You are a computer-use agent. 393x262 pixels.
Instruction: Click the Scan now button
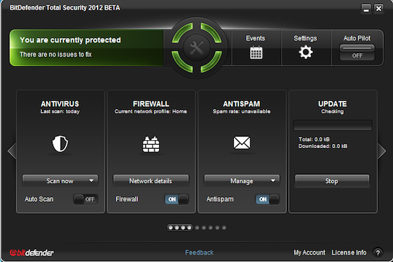pyautogui.click(x=60, y=181)
